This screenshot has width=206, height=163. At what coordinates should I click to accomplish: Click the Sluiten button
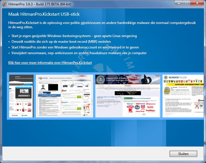point(183,154)
